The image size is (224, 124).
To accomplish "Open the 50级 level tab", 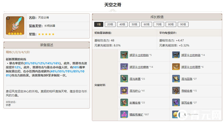I will click(x=134, y=24).
